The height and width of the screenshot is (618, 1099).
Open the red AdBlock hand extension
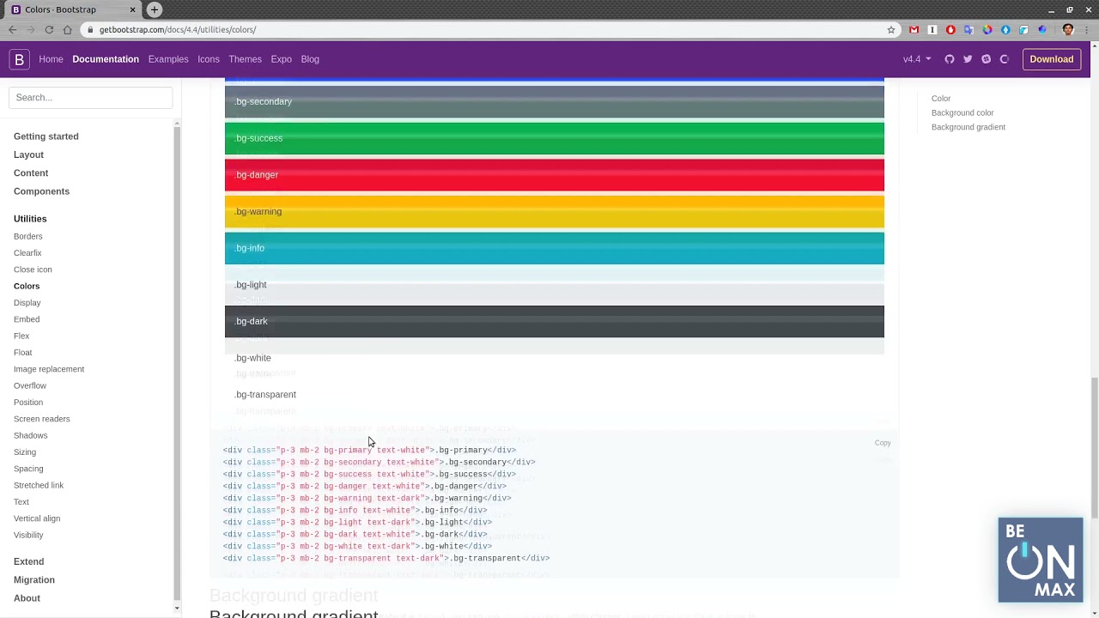tap(950, 29)
